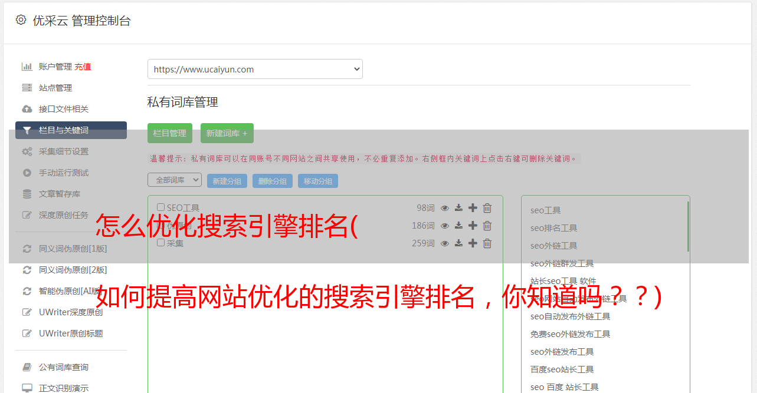Click the 新建词库 + button
757x393 pixels.
pyautogui.click(x=227, y=133)
